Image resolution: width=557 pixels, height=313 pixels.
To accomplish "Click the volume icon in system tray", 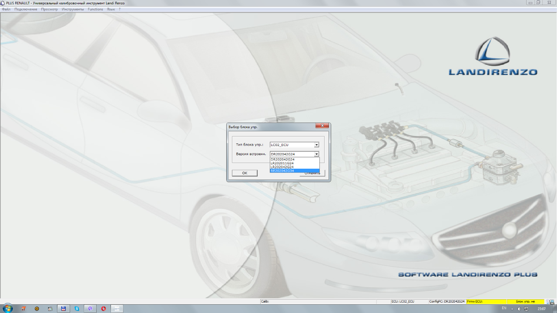I will coord(519,309).
